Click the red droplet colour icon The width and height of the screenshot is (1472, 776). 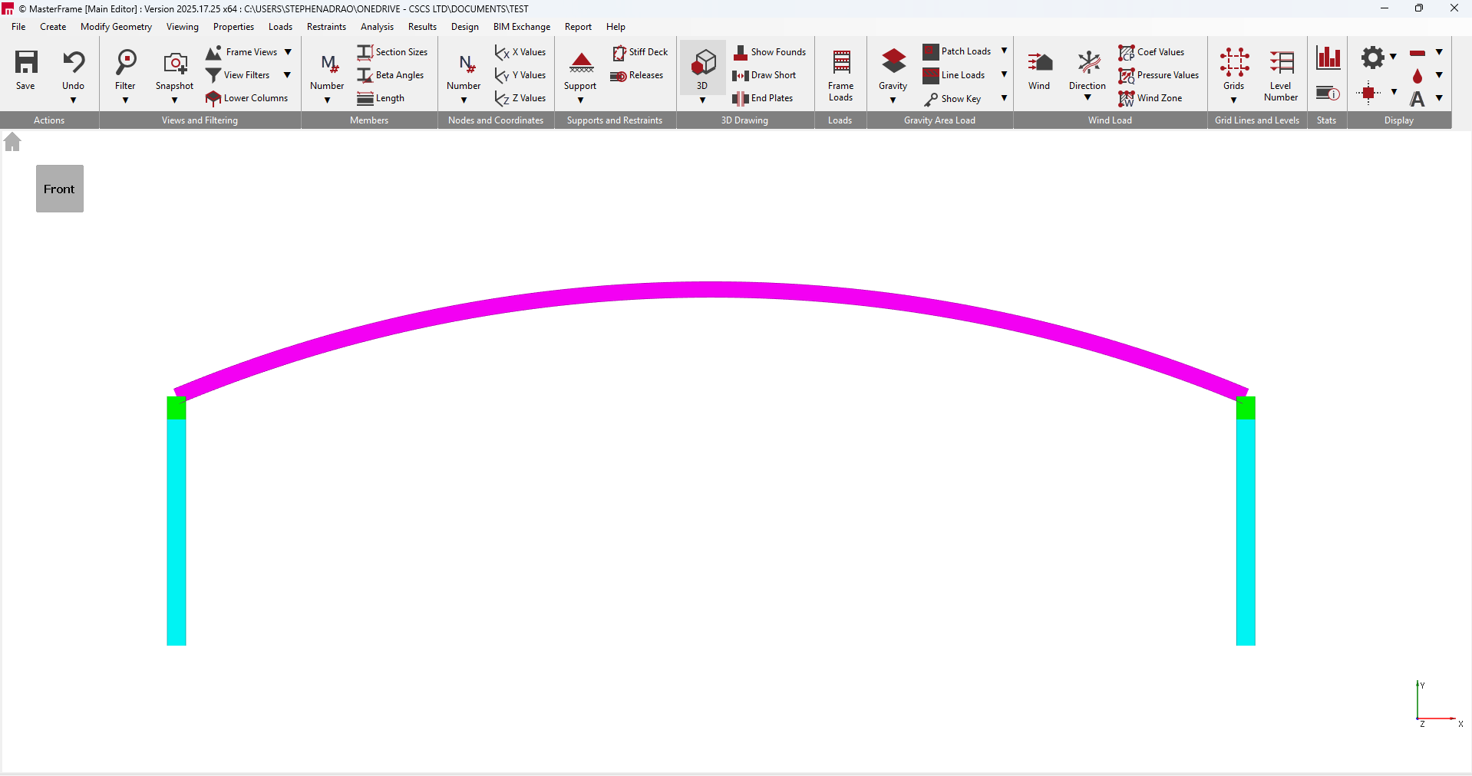click(1418, 76)
